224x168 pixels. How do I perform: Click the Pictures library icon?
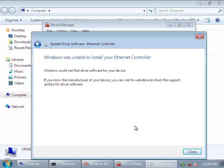11,77
